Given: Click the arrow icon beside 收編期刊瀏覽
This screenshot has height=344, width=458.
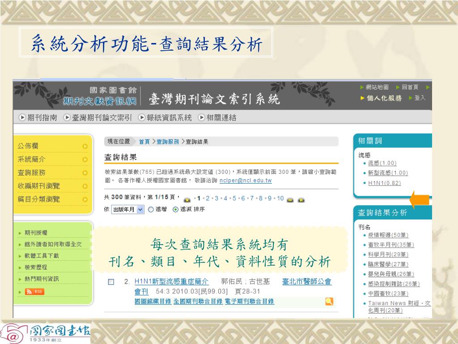Looking at the screenshot, I should [85, 186].
